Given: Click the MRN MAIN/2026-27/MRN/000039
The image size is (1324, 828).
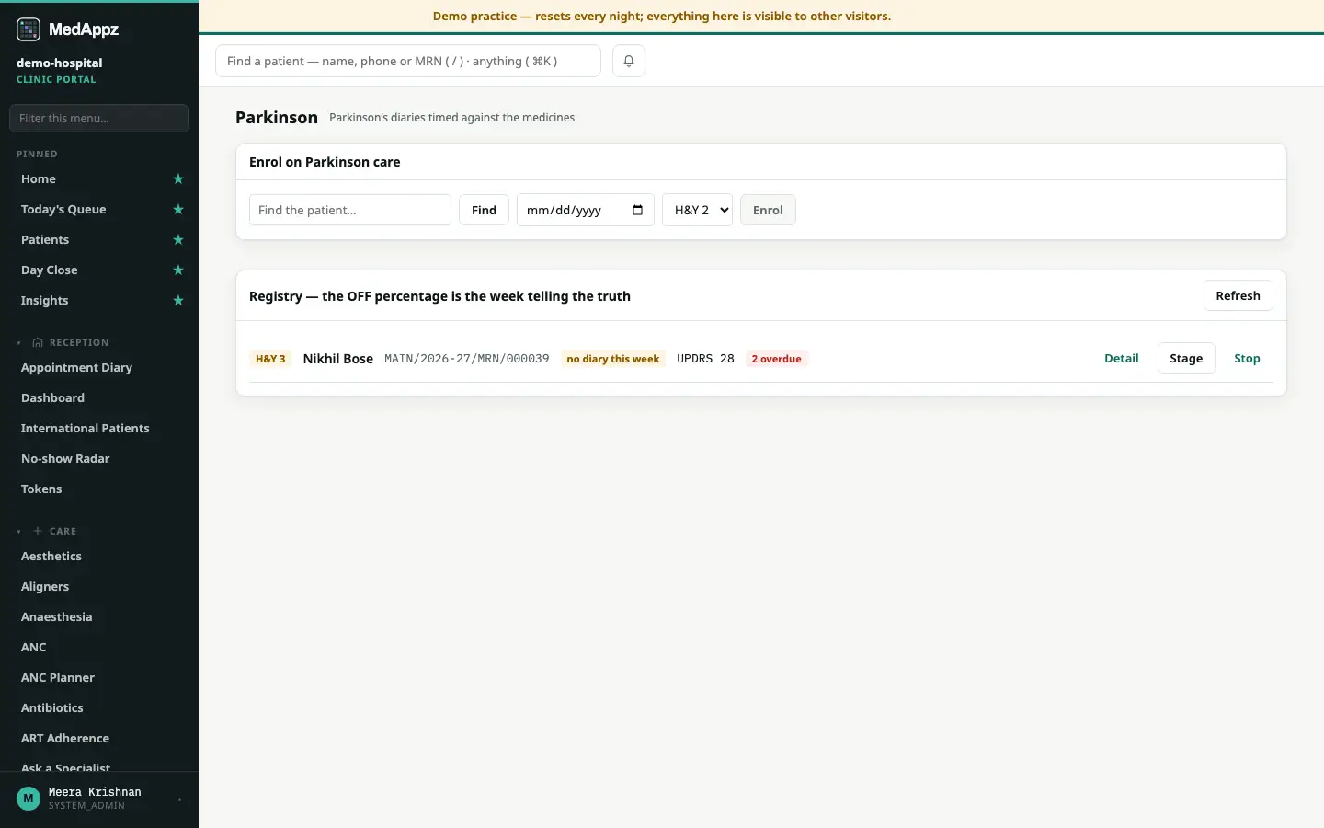Looking at the screenshot, I should [x=467, y=359].
